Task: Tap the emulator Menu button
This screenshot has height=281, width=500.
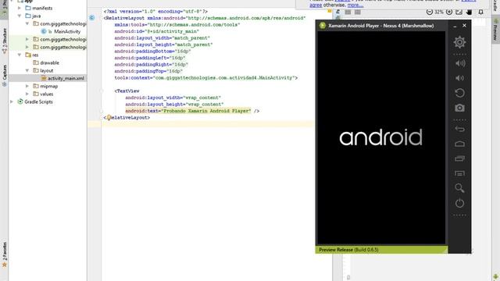Action: pos(459,173)
